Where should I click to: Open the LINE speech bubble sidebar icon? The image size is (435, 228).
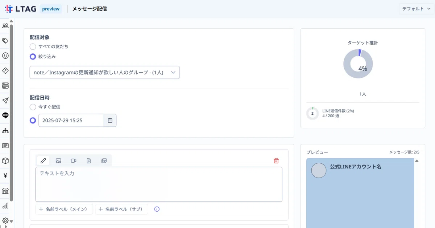click(x=5, y=115)
